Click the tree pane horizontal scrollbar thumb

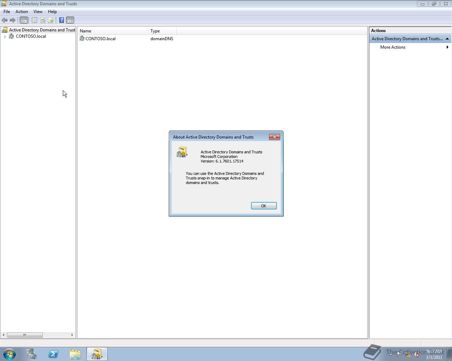tap(25, 335)
